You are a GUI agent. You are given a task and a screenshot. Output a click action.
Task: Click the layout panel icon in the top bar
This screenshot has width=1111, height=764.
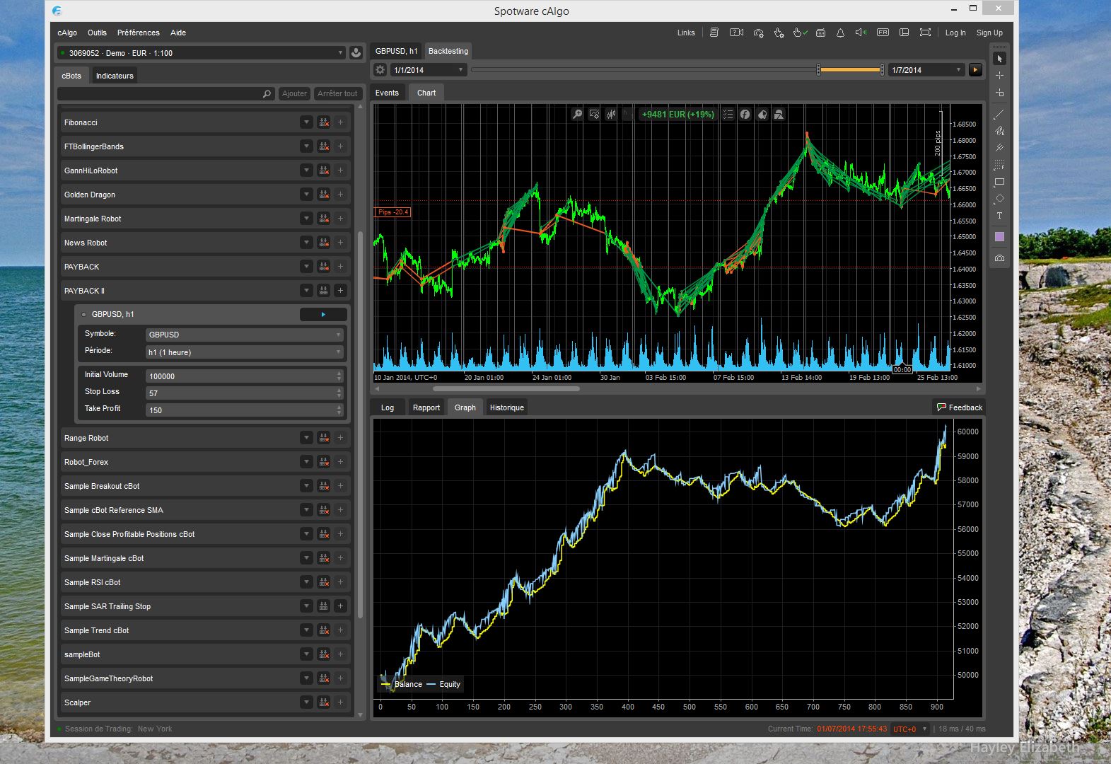click(x=904, y=33)
